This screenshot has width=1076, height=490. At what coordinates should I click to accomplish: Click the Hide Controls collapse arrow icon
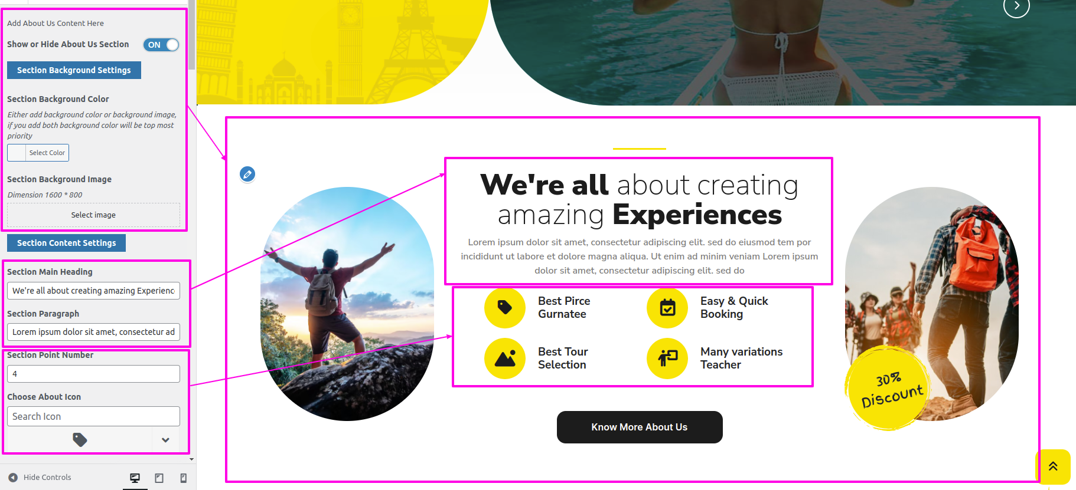(x=13, y=477)
